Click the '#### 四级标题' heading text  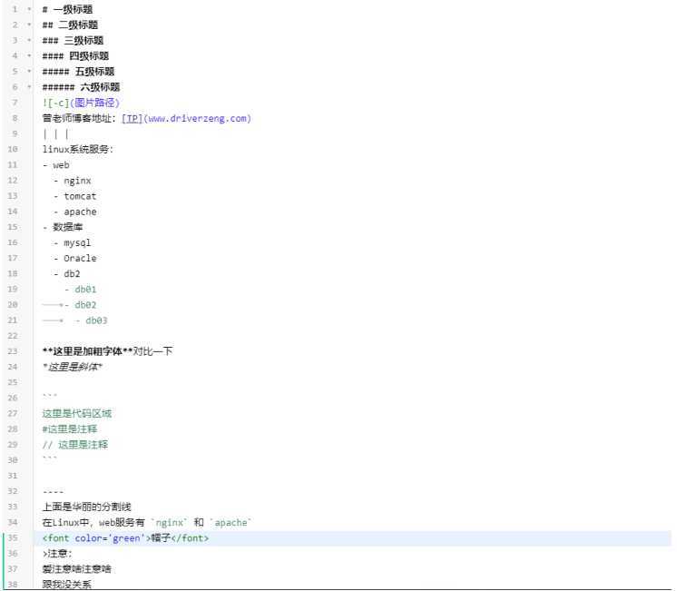[x=75, y=56]
